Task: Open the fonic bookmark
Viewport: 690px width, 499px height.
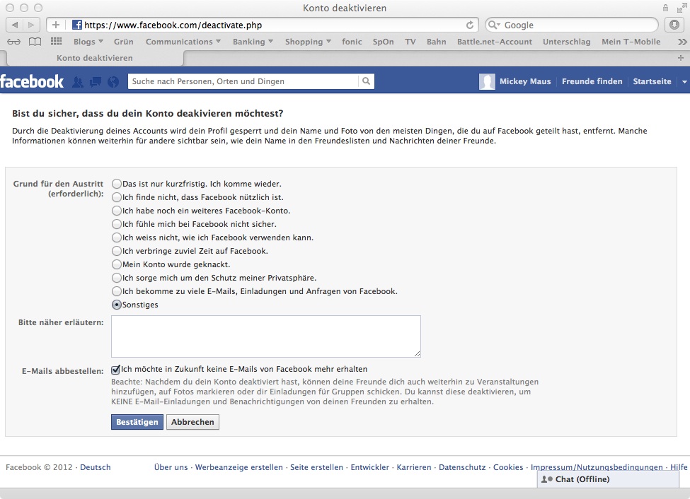Action: [352, 42]
